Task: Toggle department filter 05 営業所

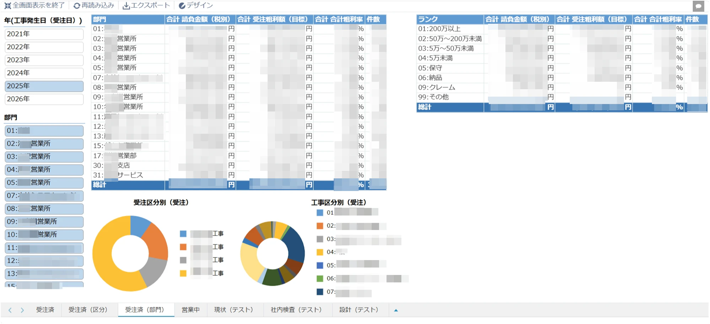Action: 44,183
